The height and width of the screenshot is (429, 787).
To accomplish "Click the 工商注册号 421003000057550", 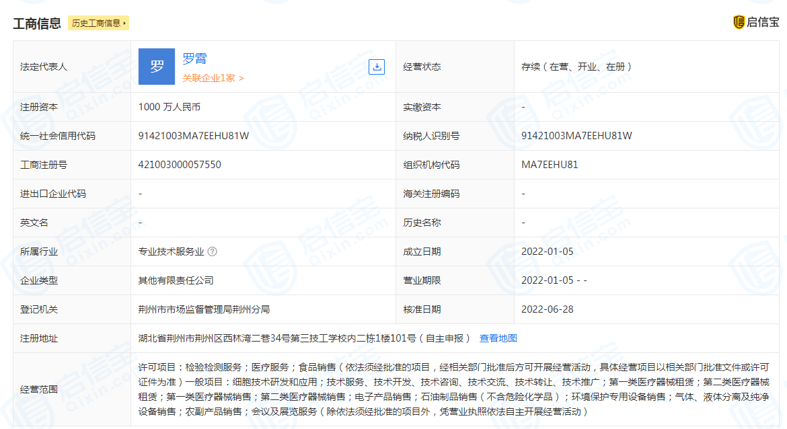I will pos(180,165).
